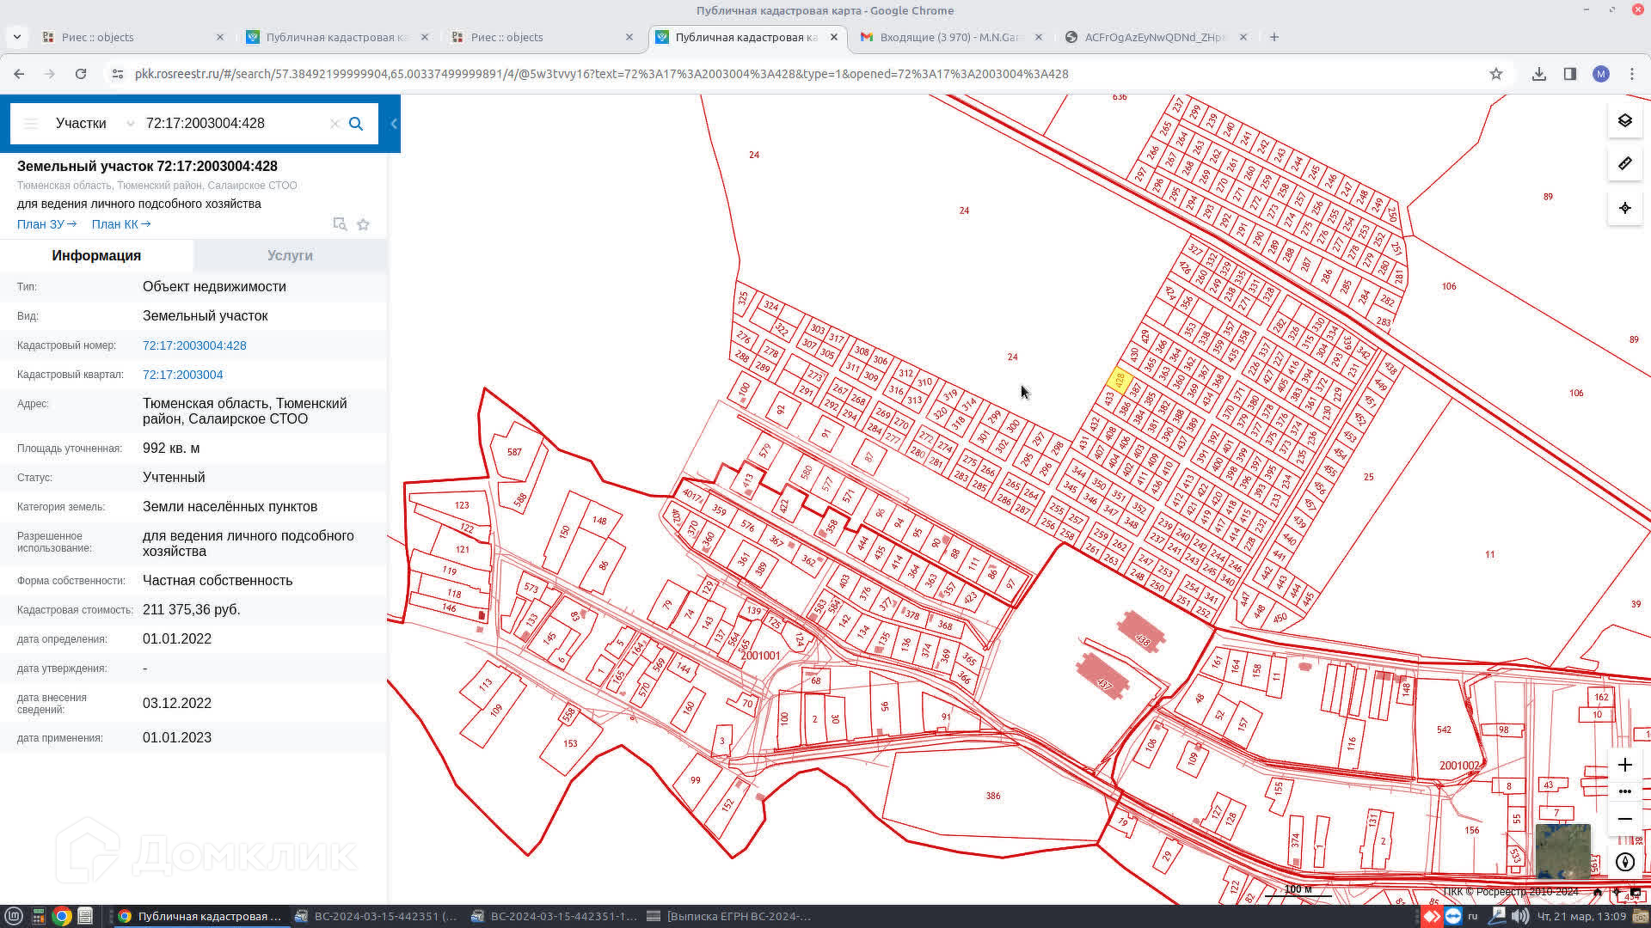Open the План ЗУ link
The width and height of the screenshot is (1651, 928).
[46, 224]
